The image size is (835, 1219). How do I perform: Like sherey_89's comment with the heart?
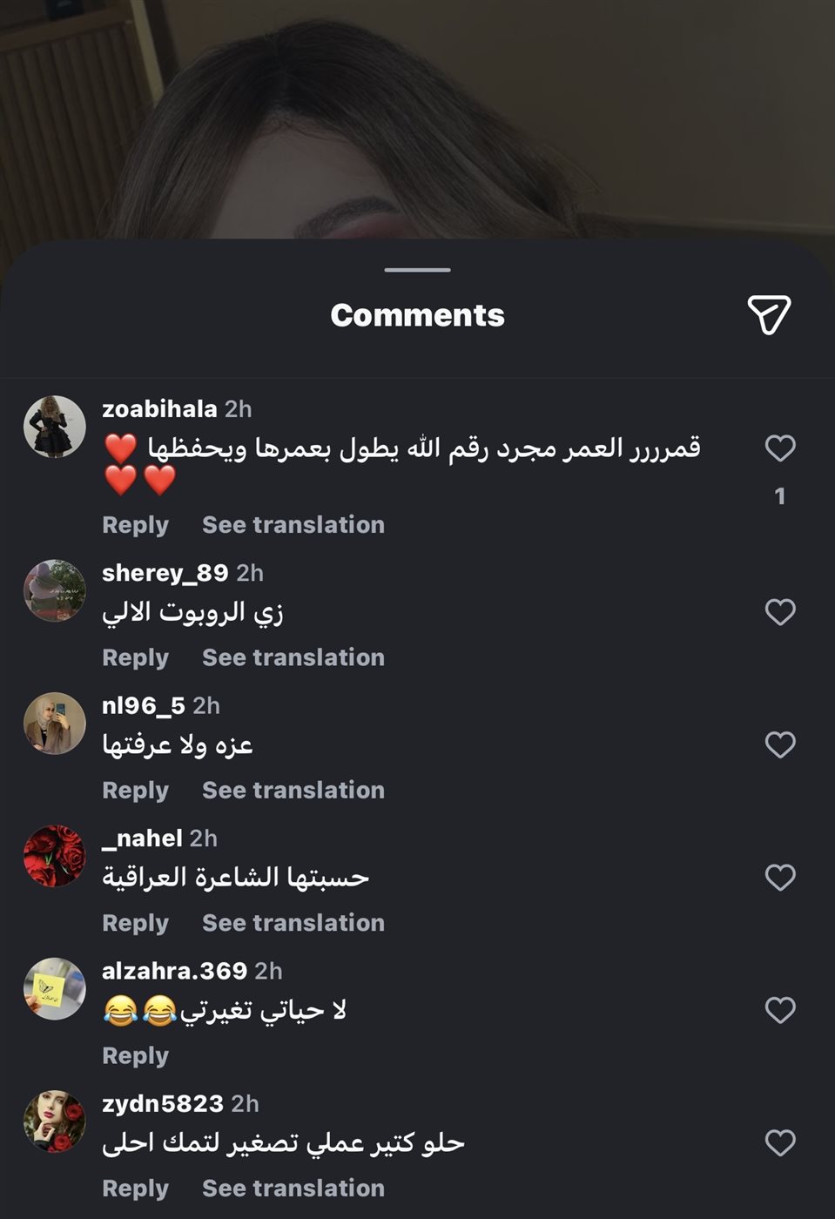(780, 612)
